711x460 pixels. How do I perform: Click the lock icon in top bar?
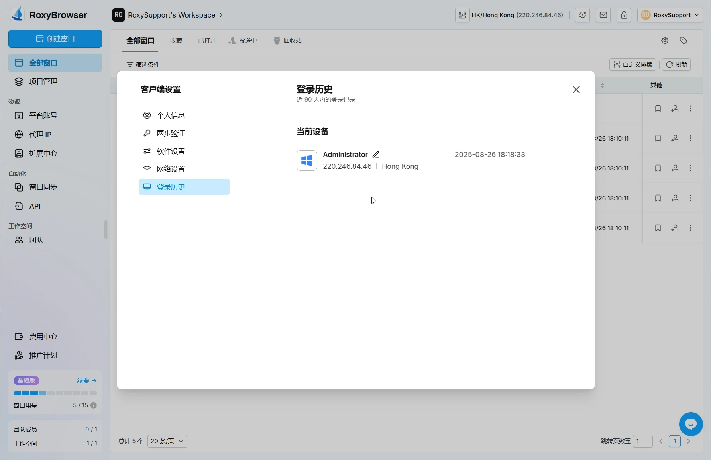click(x=624, y=15)
